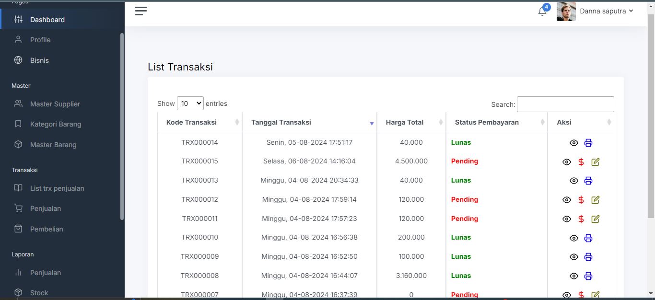Print receipt for TRX000010
This screenshot has height=300, width=655.
click(x=588, y=238)
